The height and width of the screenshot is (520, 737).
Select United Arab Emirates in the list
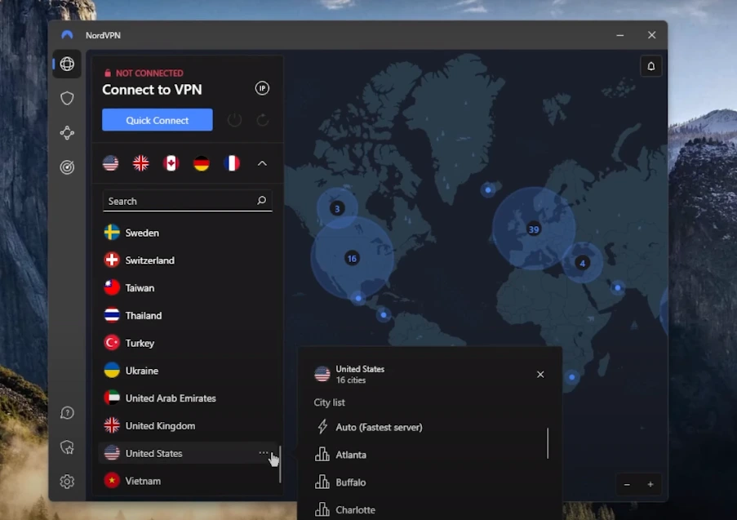click(x=187, y=398)
